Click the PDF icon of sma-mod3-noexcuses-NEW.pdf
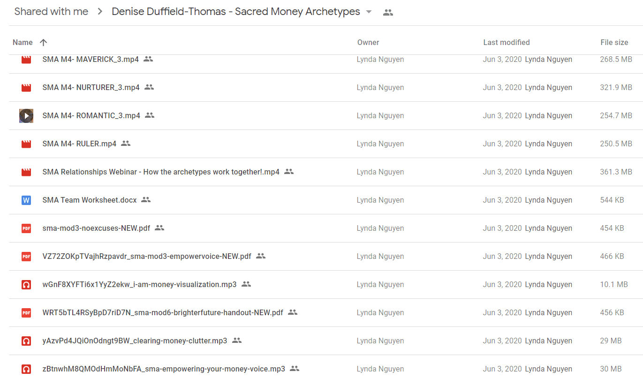This screenshot has height=379, width=643. coord(26,228)
